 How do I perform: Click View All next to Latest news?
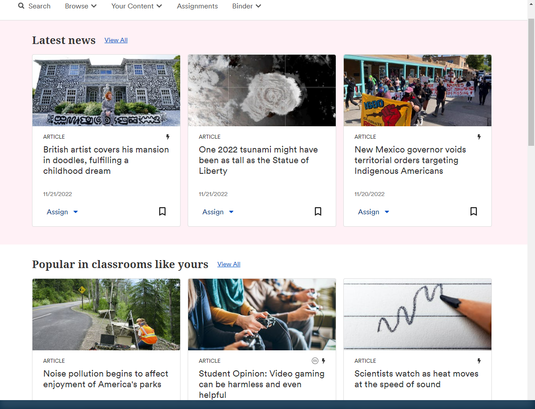click(116, 40)
